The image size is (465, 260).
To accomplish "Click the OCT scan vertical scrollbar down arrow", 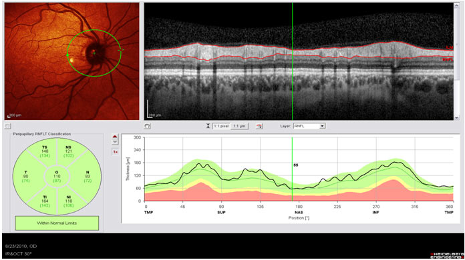I will click(457, 117).
